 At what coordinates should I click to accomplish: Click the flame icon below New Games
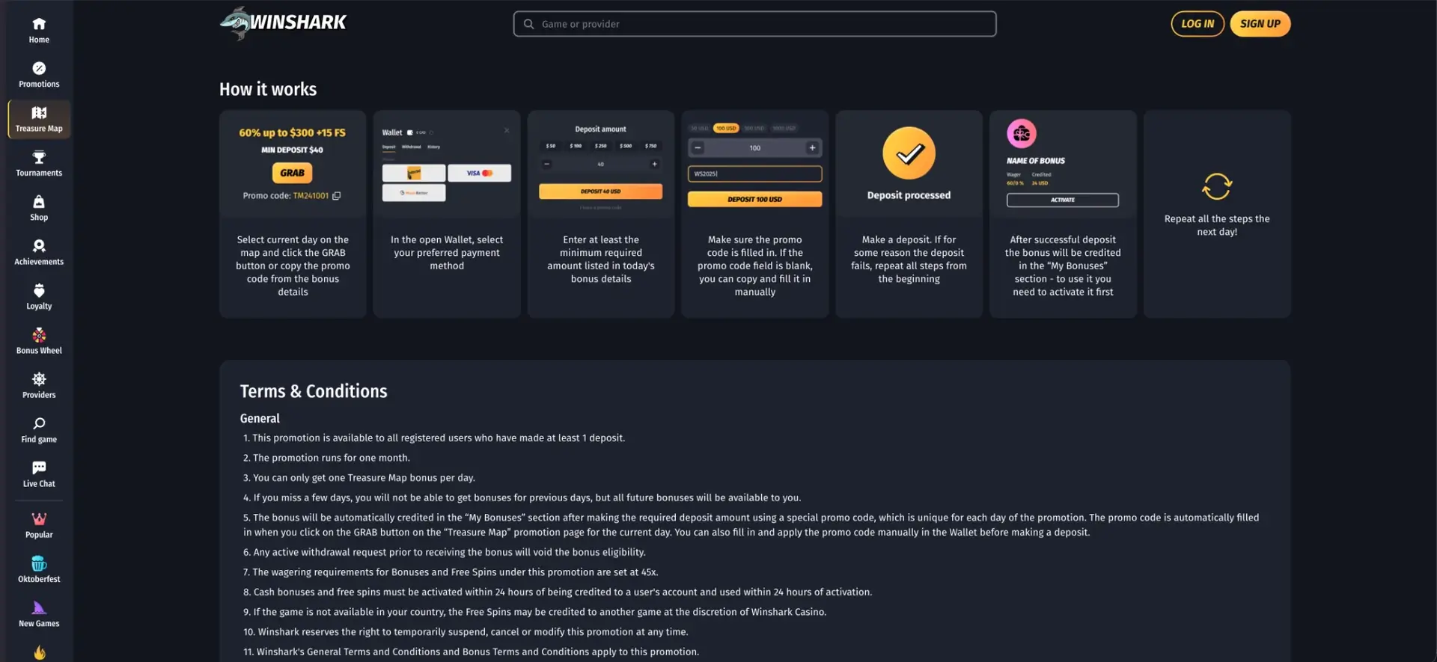39,652
